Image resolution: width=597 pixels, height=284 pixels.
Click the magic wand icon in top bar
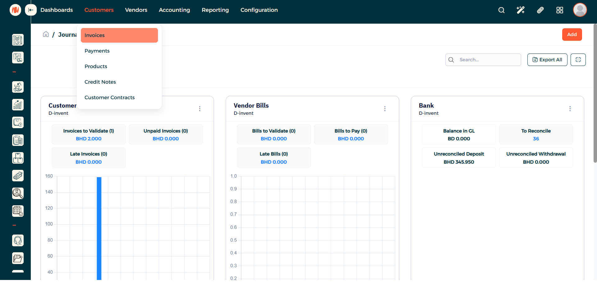521,10
